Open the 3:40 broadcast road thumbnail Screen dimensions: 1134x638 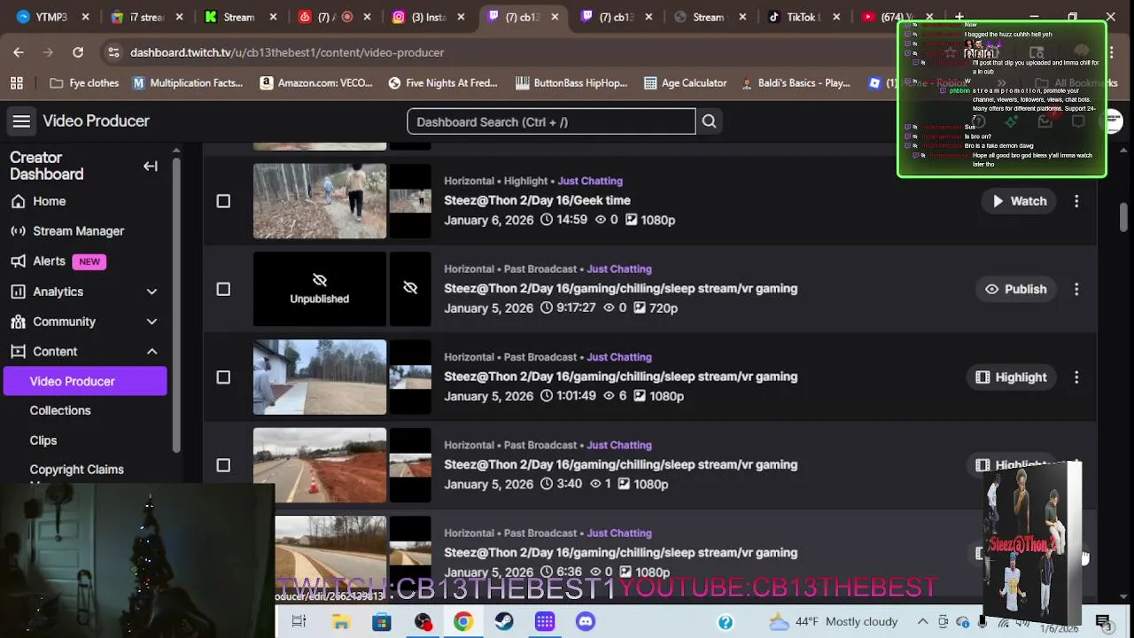coord(320,465)
